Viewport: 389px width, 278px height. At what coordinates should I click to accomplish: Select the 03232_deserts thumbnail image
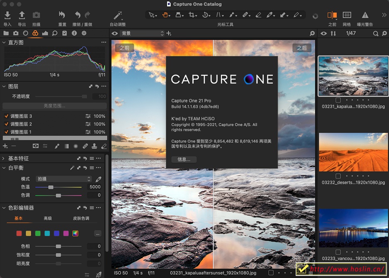click(353, 152)
